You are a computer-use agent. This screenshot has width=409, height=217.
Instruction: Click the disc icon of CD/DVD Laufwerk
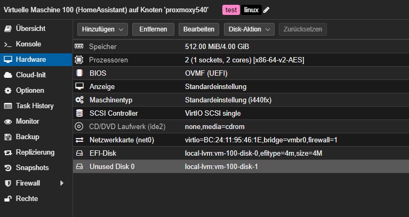click(79, 126)
